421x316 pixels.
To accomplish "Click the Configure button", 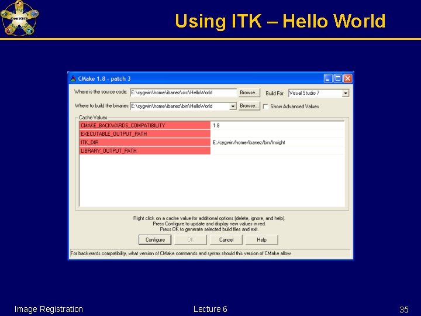I will tap(155, 240).
